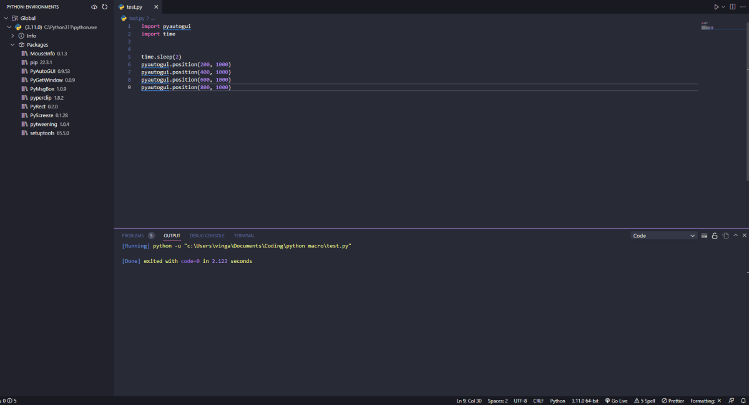Screen dimensions: 749x405
Task: Click the Packages box icon in tree
Action: (x=21, y=45)
